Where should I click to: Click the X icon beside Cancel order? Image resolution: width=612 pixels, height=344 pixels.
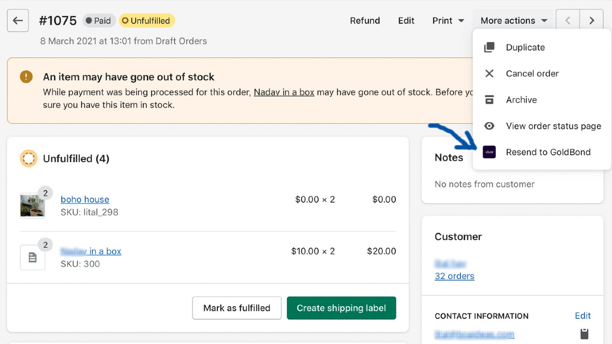489,73
